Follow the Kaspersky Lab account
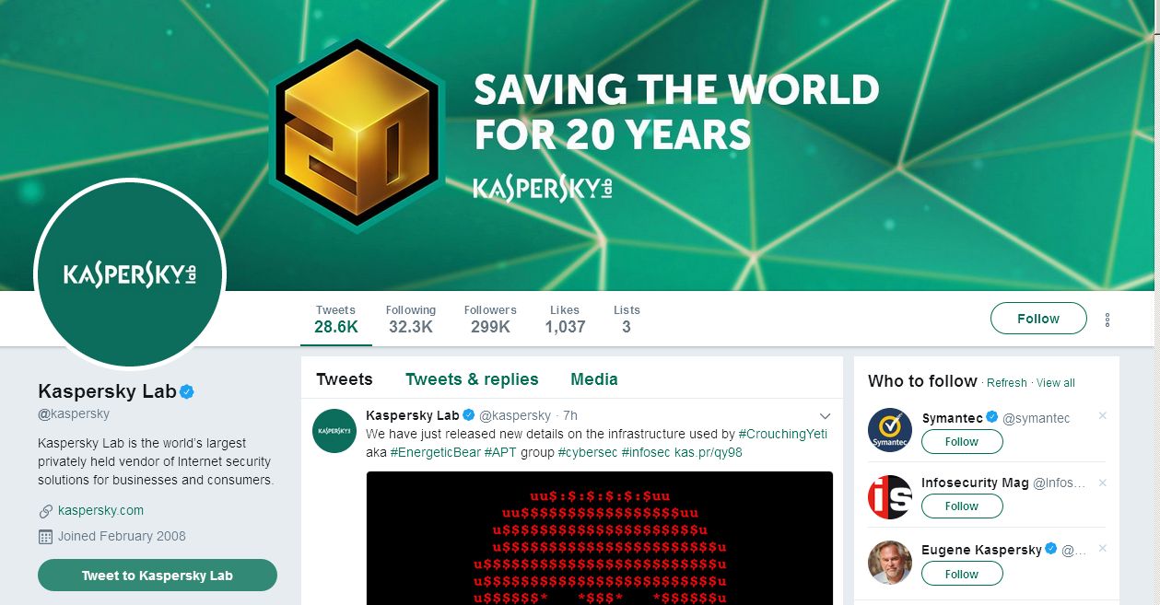This screenshot has height=605, width=1160. pos(1038,319)
